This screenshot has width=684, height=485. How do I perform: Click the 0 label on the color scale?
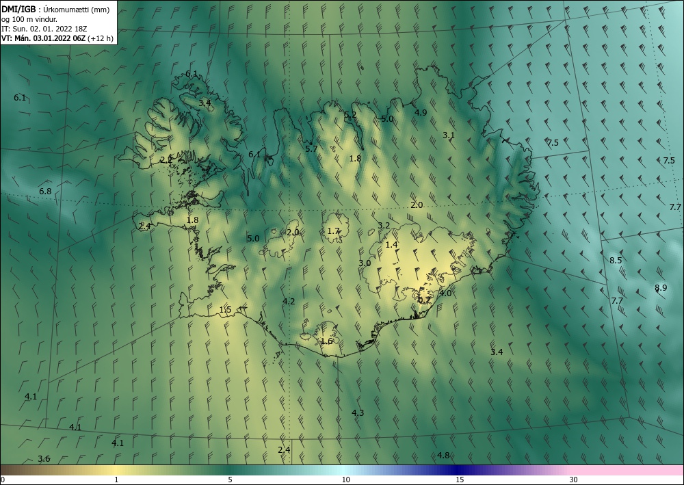3,480
